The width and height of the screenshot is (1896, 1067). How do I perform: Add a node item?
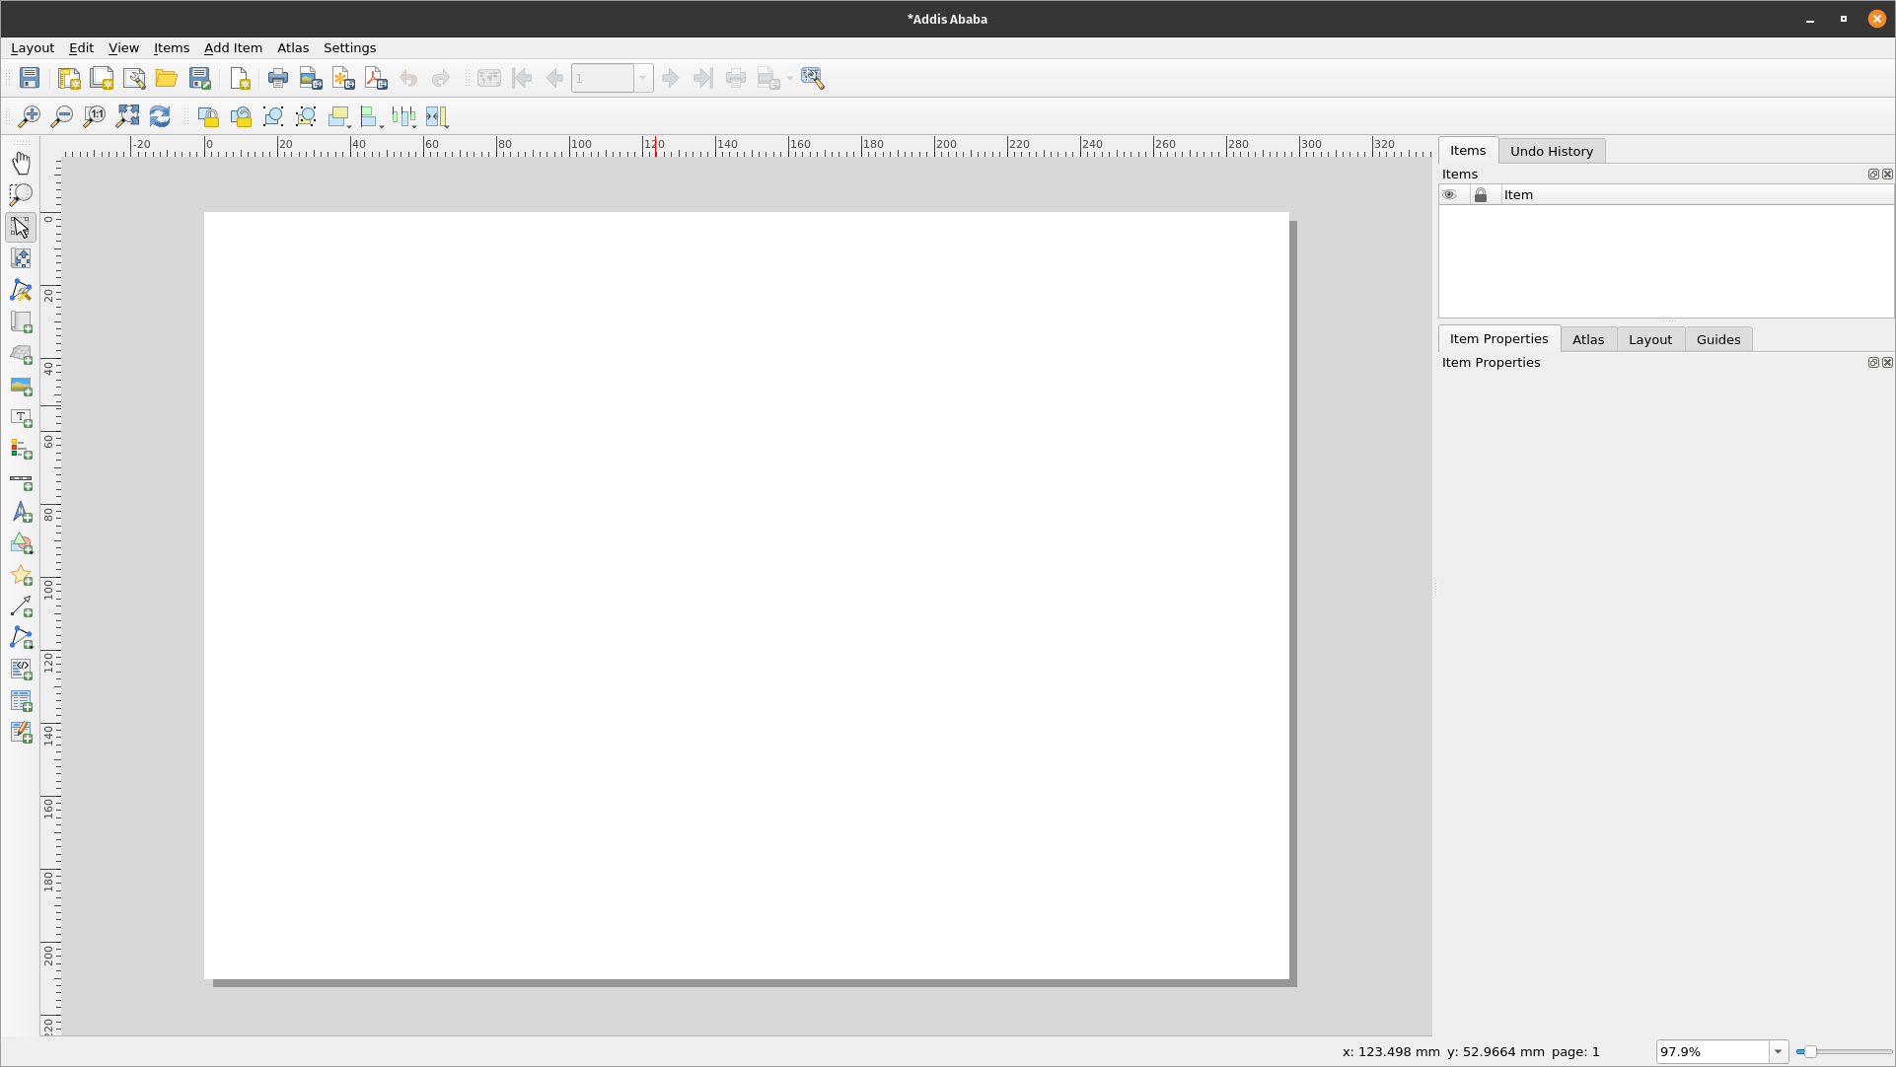point(21,638)
